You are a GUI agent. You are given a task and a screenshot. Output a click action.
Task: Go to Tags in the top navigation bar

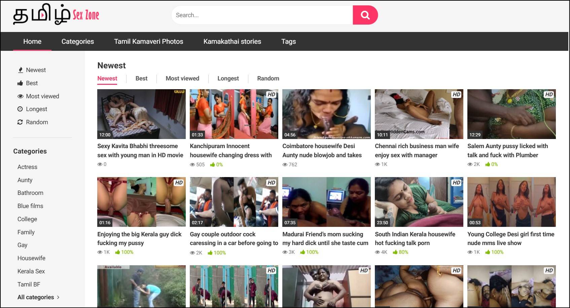(x=288, y=41)
